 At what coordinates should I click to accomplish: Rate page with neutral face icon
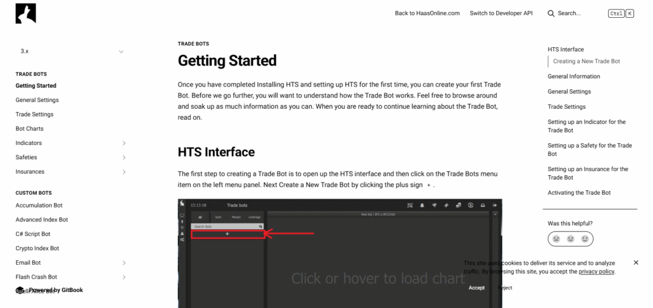(x=571, y=239)
